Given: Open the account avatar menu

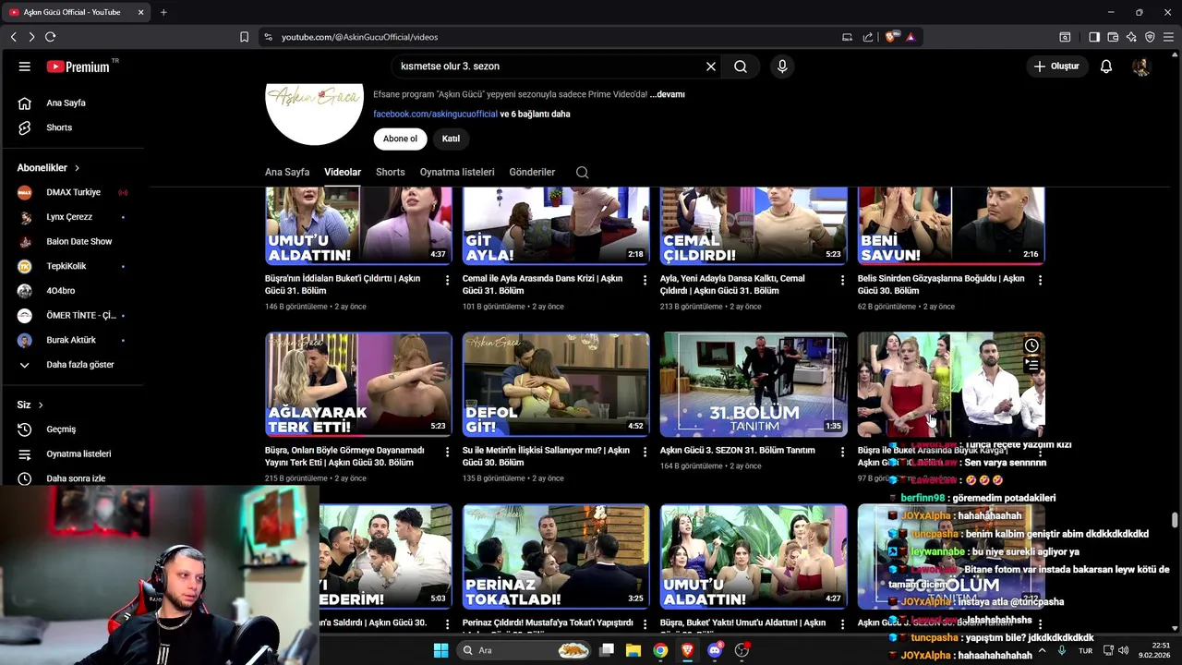Looking at the screenshot, I should [x=1141, y=66].
